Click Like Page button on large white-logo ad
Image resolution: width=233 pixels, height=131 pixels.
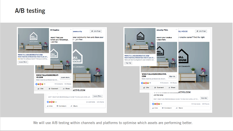pyautogui.click(x=96, y=31)
